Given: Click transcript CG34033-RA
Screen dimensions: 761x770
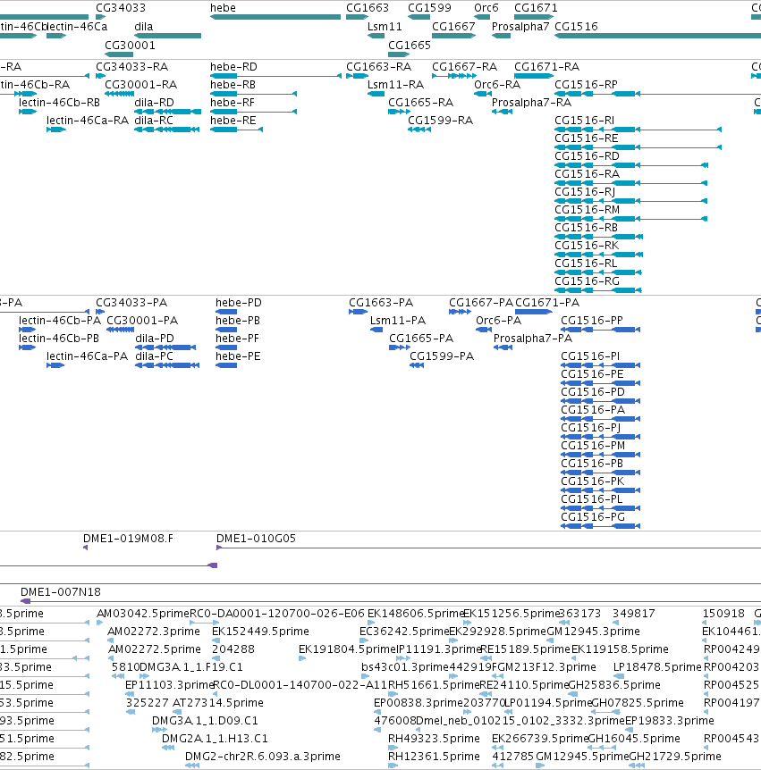Looking at the screenshot, I should click(x=101, y=76).
